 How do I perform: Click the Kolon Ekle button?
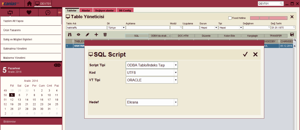(x=229, y=36)
